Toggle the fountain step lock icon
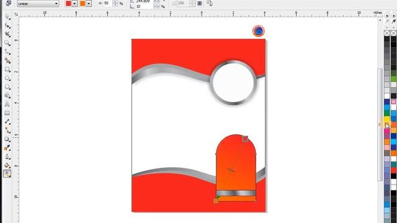 pos(200,3)
